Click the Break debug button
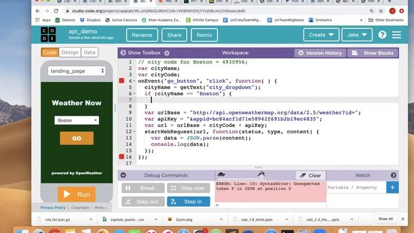This screenshot has width=414, height=233. (143, 188)
